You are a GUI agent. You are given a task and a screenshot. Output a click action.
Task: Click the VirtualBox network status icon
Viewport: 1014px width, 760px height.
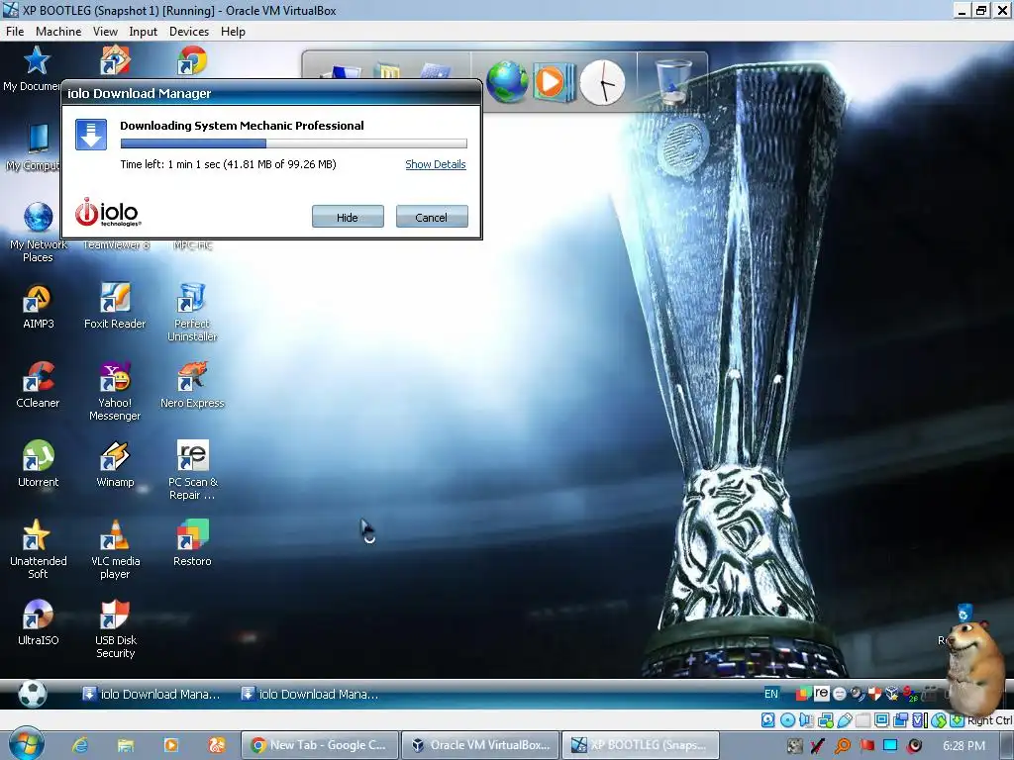825,720
